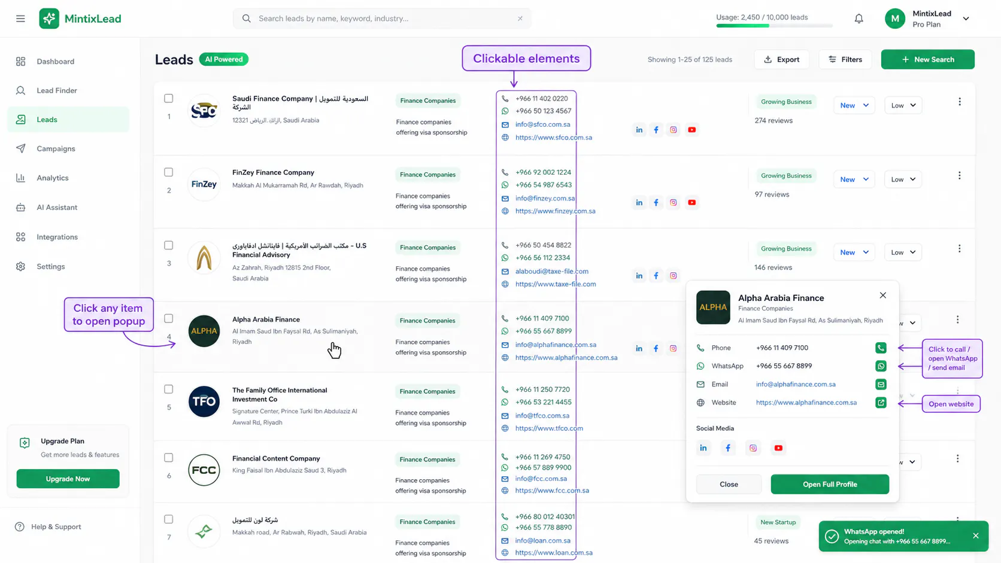1001x563 pixels.
Task: Open more options for Financial Content Company
Action: [957, 458]
